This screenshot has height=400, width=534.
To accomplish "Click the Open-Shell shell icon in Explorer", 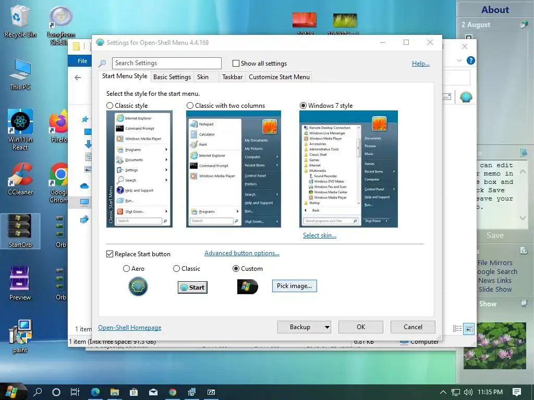I will 466,97.
